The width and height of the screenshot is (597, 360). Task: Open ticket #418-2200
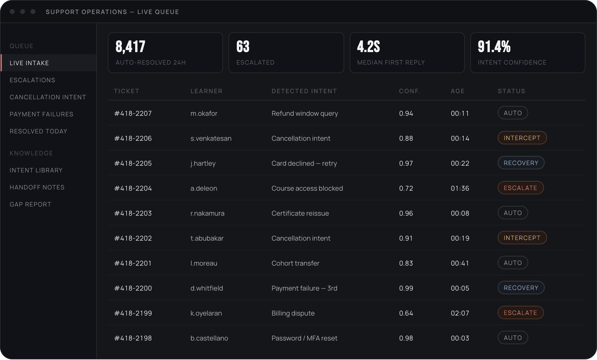(x=133, y=288)
